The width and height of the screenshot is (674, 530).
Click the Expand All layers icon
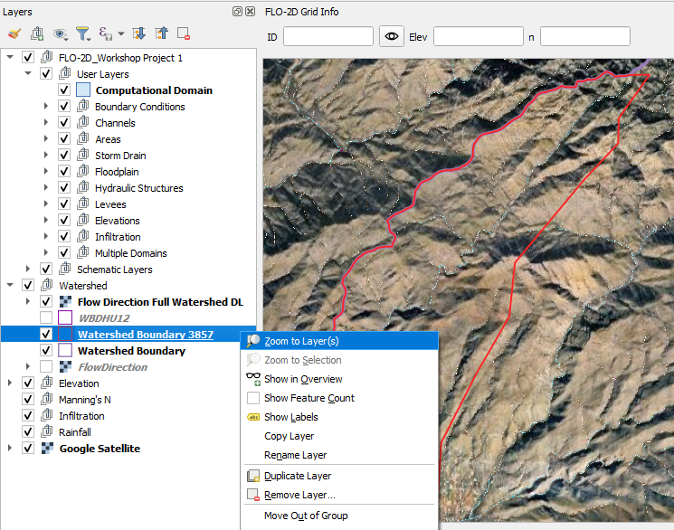pyautogui.click(x=139, y=34)
